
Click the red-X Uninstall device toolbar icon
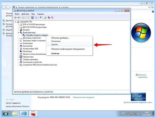pos(49,18)
